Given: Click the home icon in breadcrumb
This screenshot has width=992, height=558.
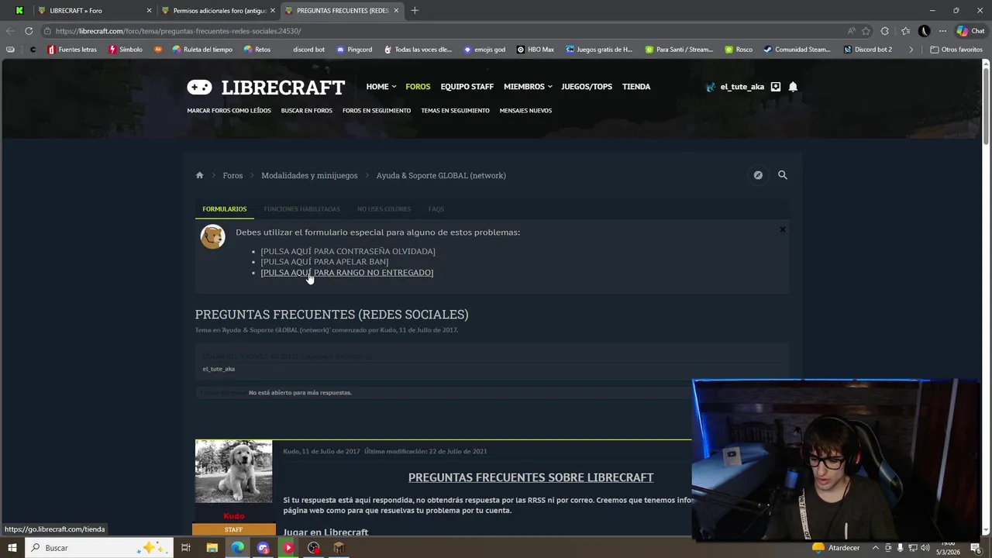Looking at the screenshot, I should pos(199,175).
